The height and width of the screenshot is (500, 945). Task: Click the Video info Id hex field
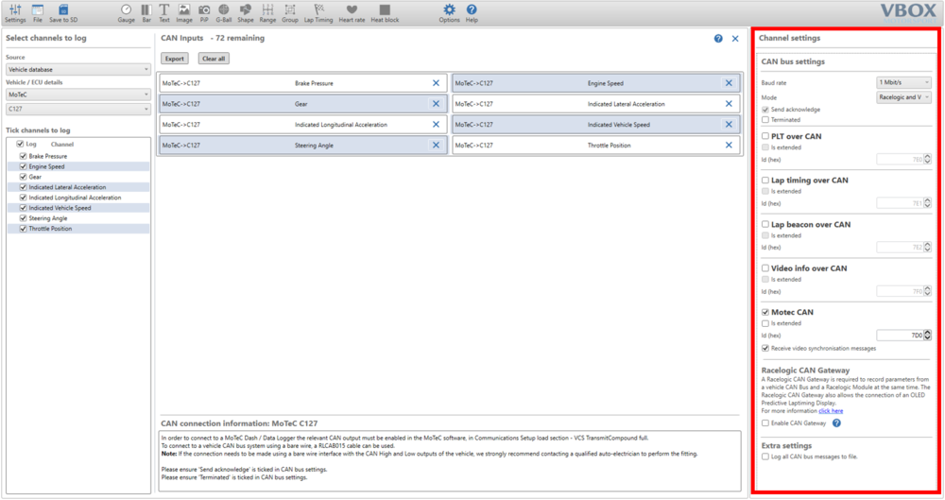tap(900, 291)
